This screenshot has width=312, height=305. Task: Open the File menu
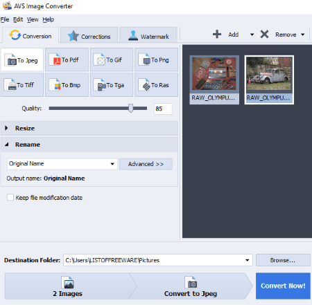5,19
